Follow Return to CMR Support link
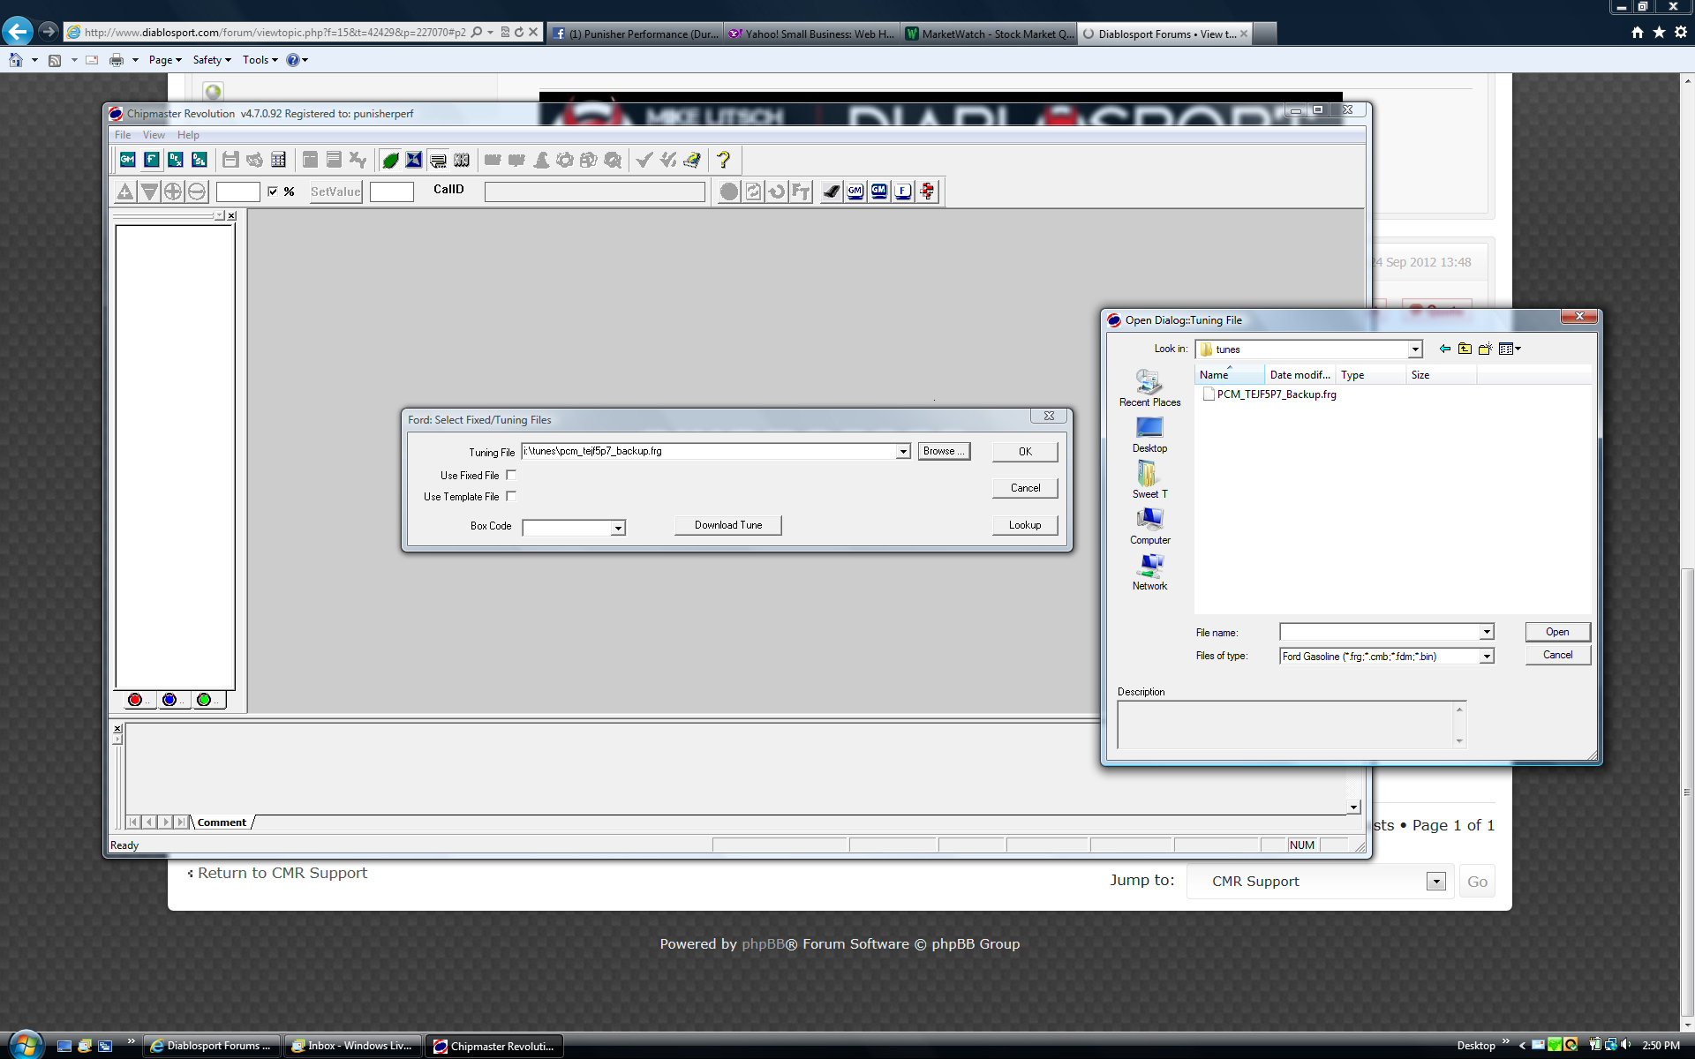The image size is (1695, 1059). (282, 873)
